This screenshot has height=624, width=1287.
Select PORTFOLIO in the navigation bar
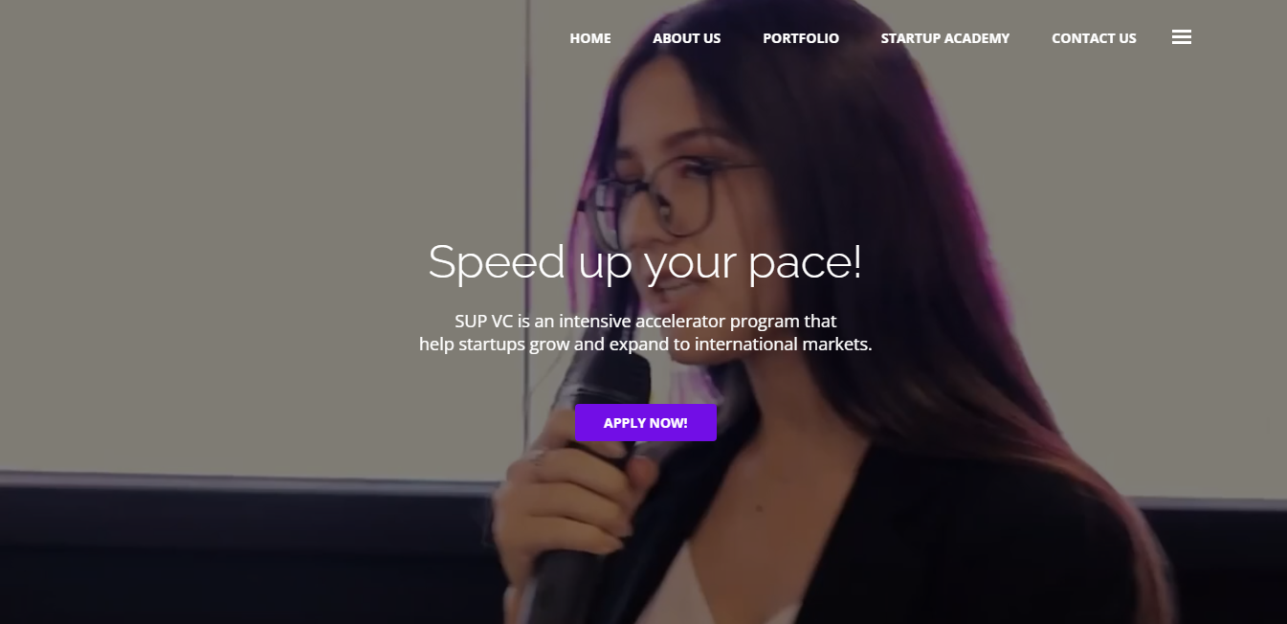coord(801,38)
